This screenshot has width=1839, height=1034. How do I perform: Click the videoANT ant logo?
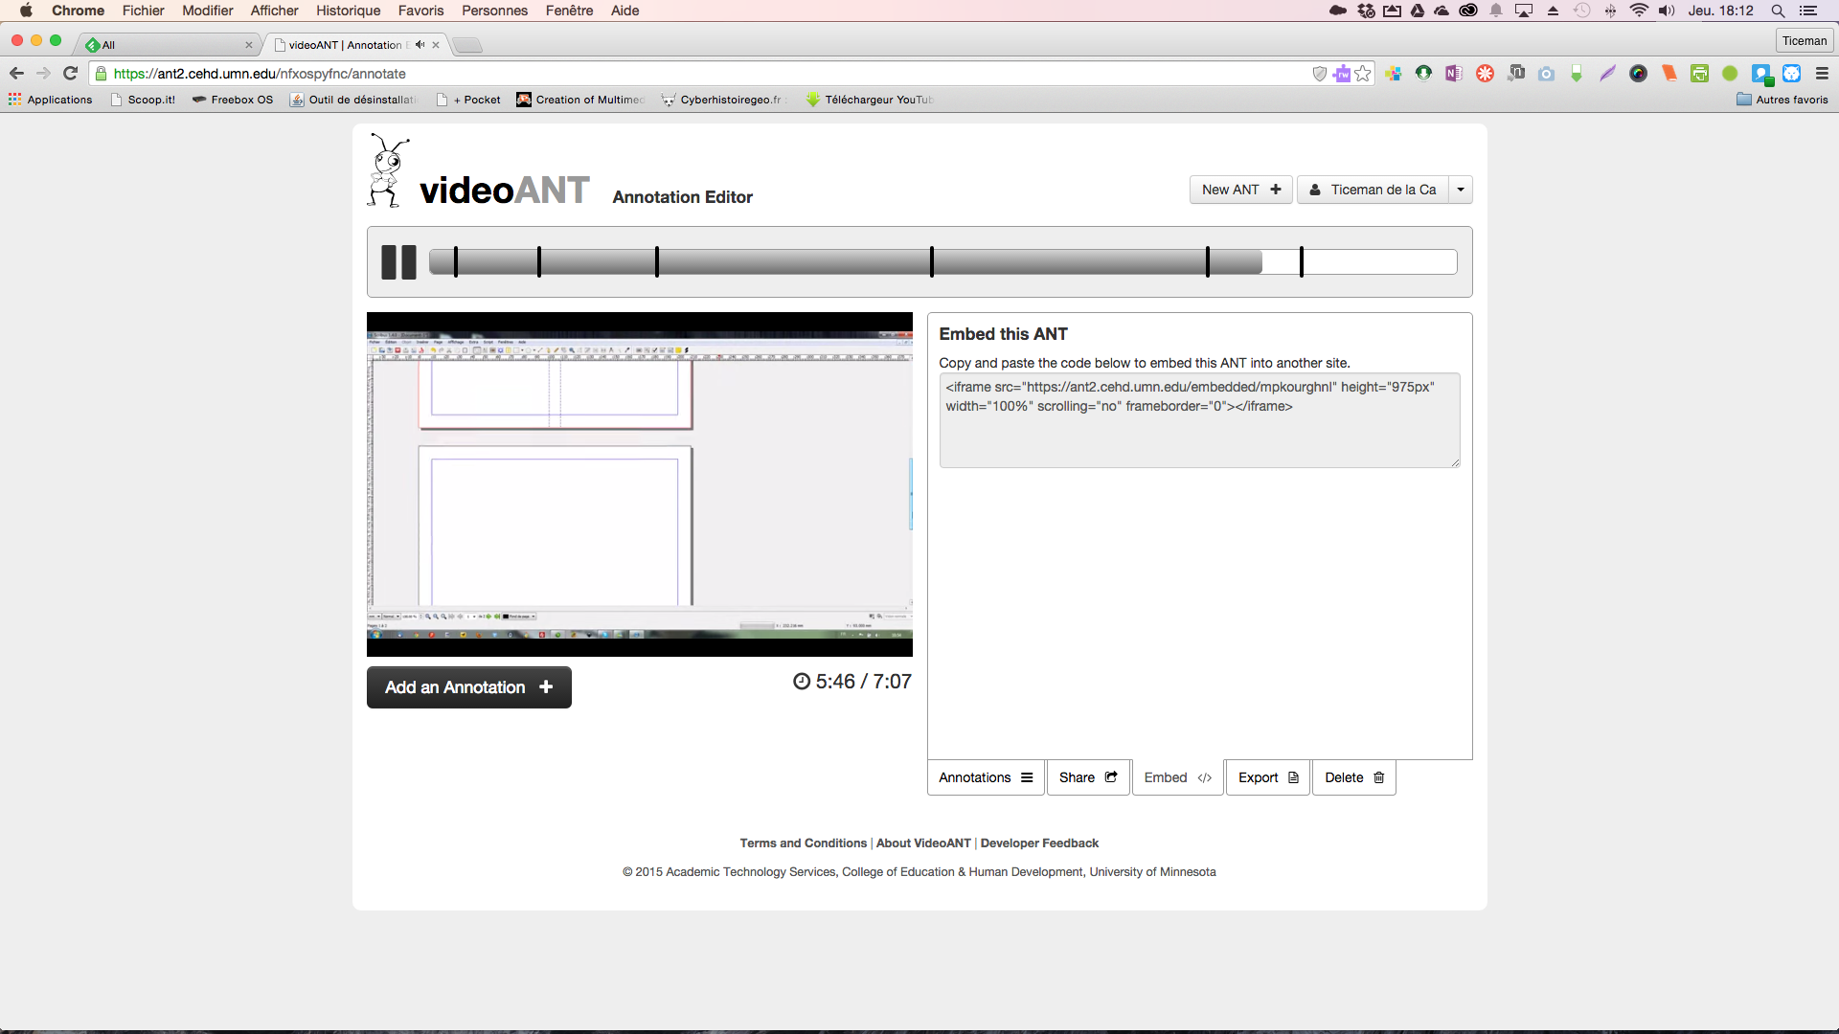click(388, 170)
